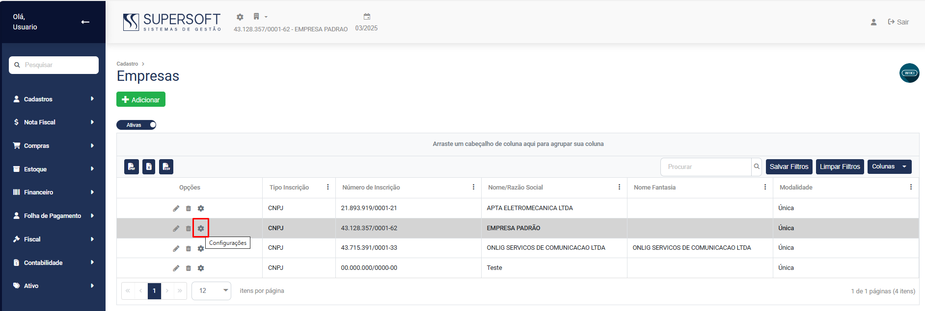
Task: Open the items per page dropdown
Action: coord(211,291)
